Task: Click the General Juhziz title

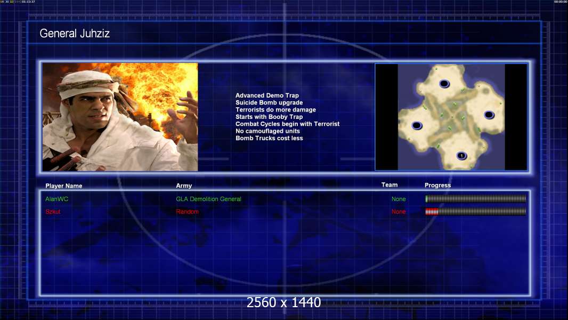Action: pos(75,34)
